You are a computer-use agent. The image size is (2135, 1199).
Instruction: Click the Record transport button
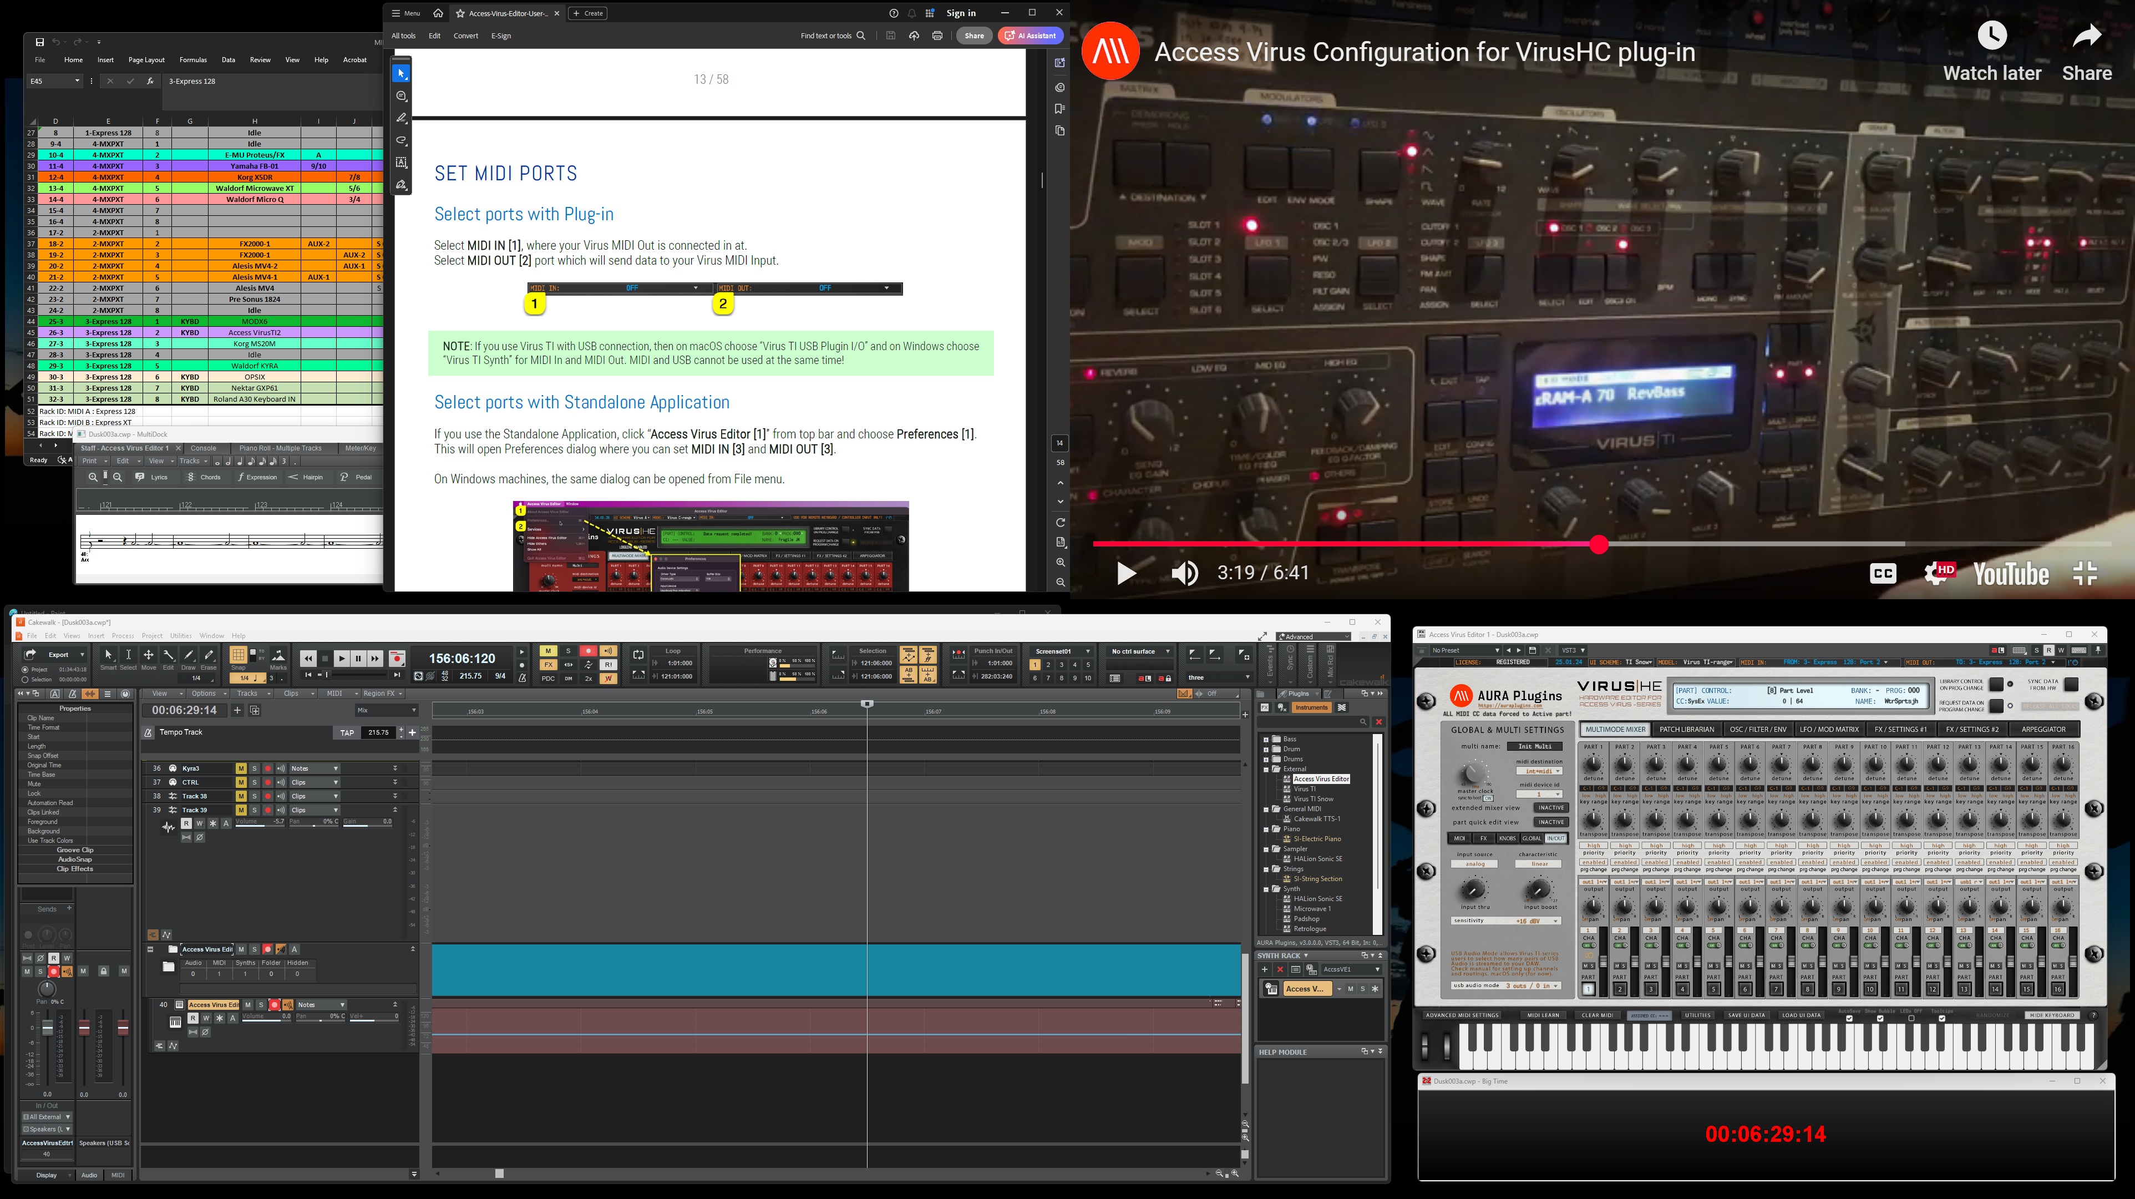tap(397, 659)
